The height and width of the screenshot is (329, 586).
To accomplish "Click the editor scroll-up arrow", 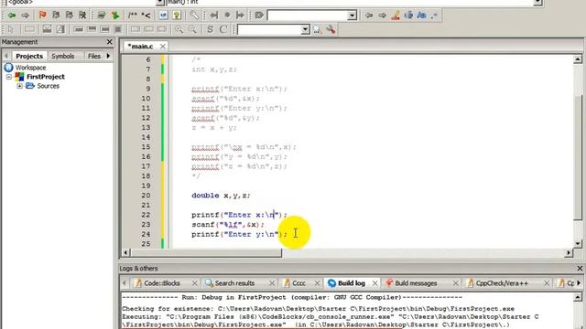I will pos(578,59).
